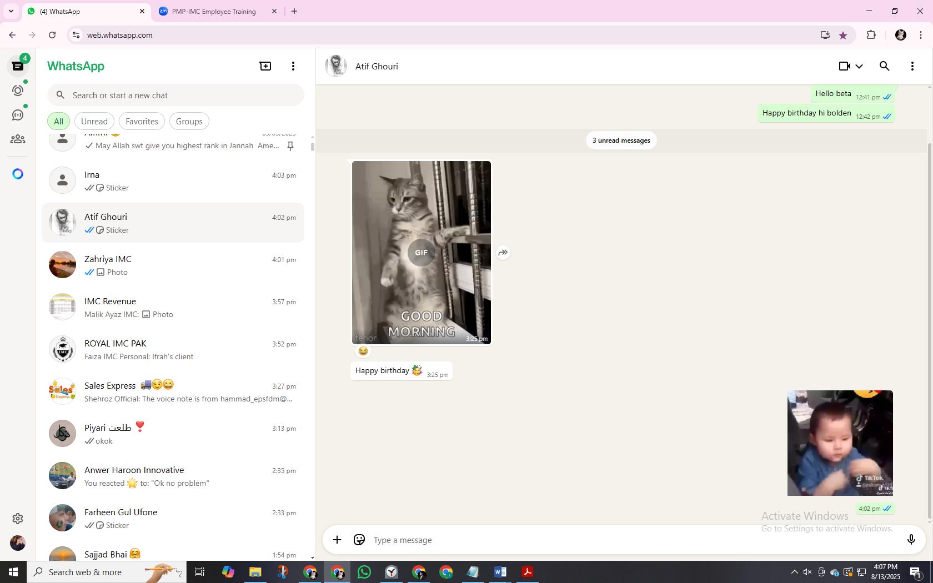Open the IMC Revenue group chat

(173, 307)
